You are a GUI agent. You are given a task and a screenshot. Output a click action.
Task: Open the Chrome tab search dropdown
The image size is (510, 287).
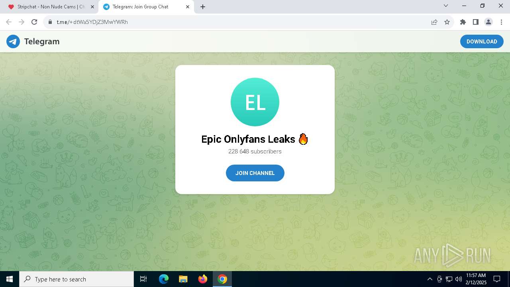[446, 6]
